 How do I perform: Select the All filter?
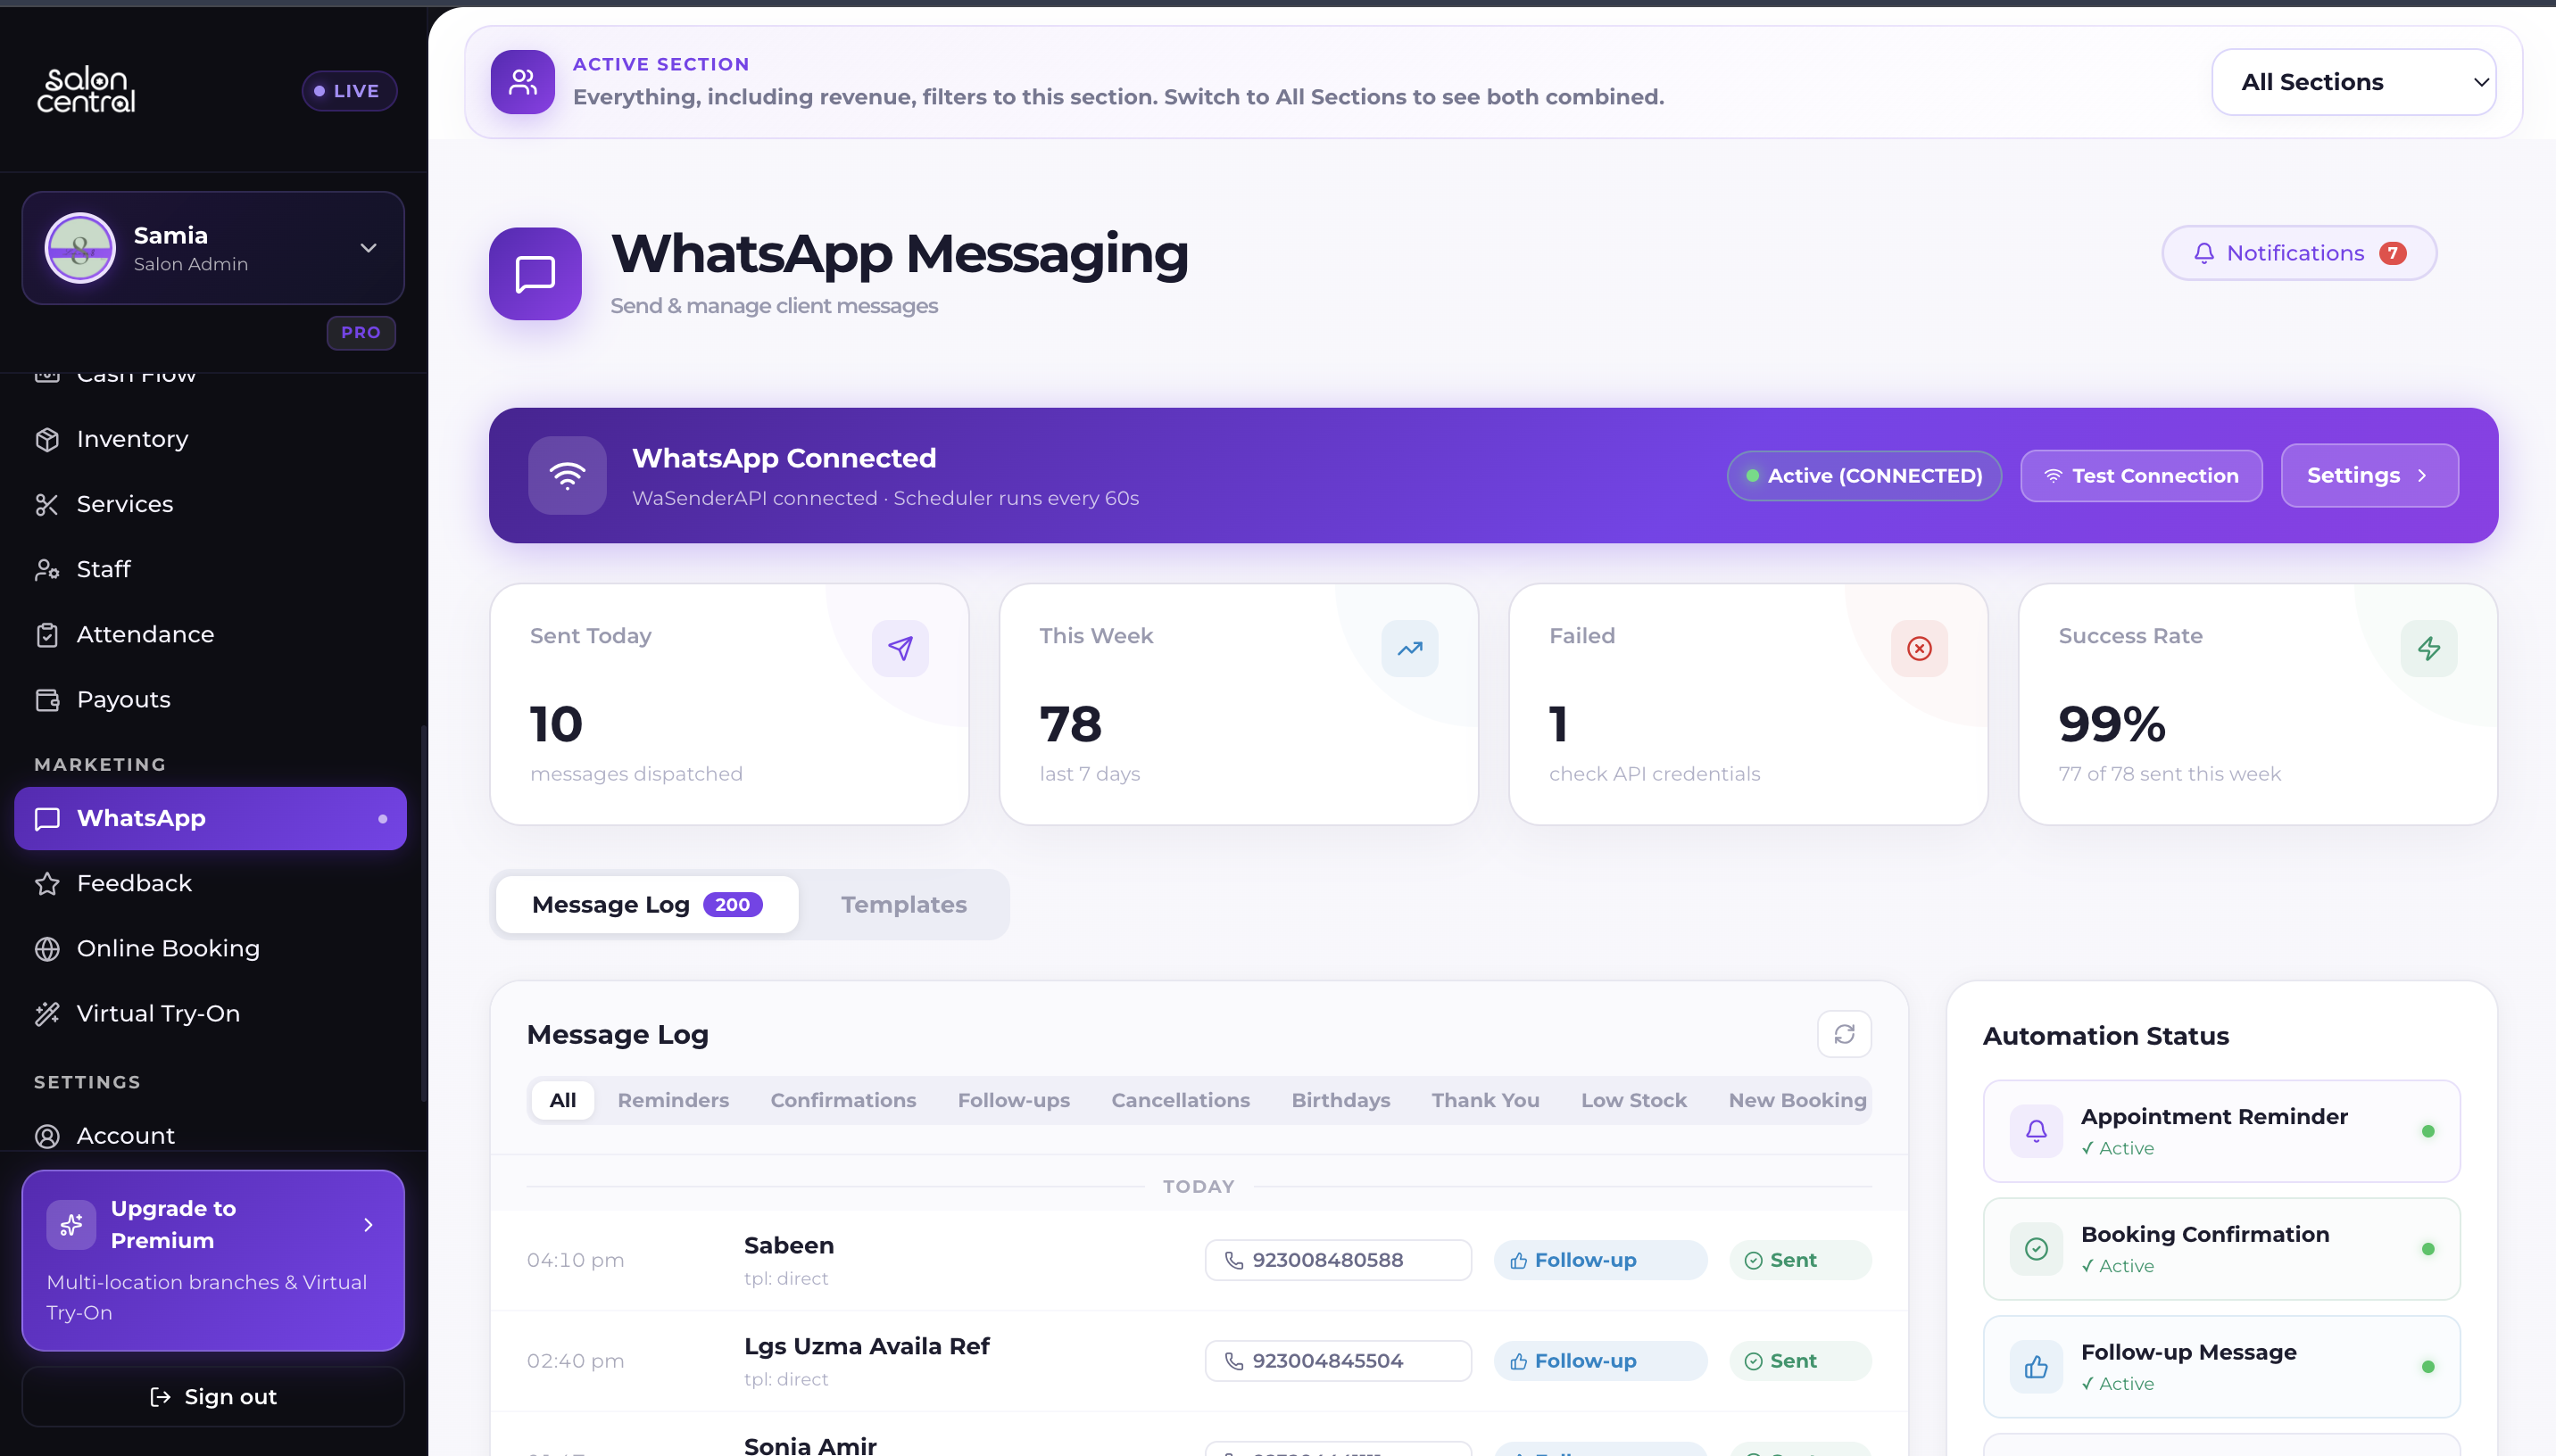[x=562, y=1100]
